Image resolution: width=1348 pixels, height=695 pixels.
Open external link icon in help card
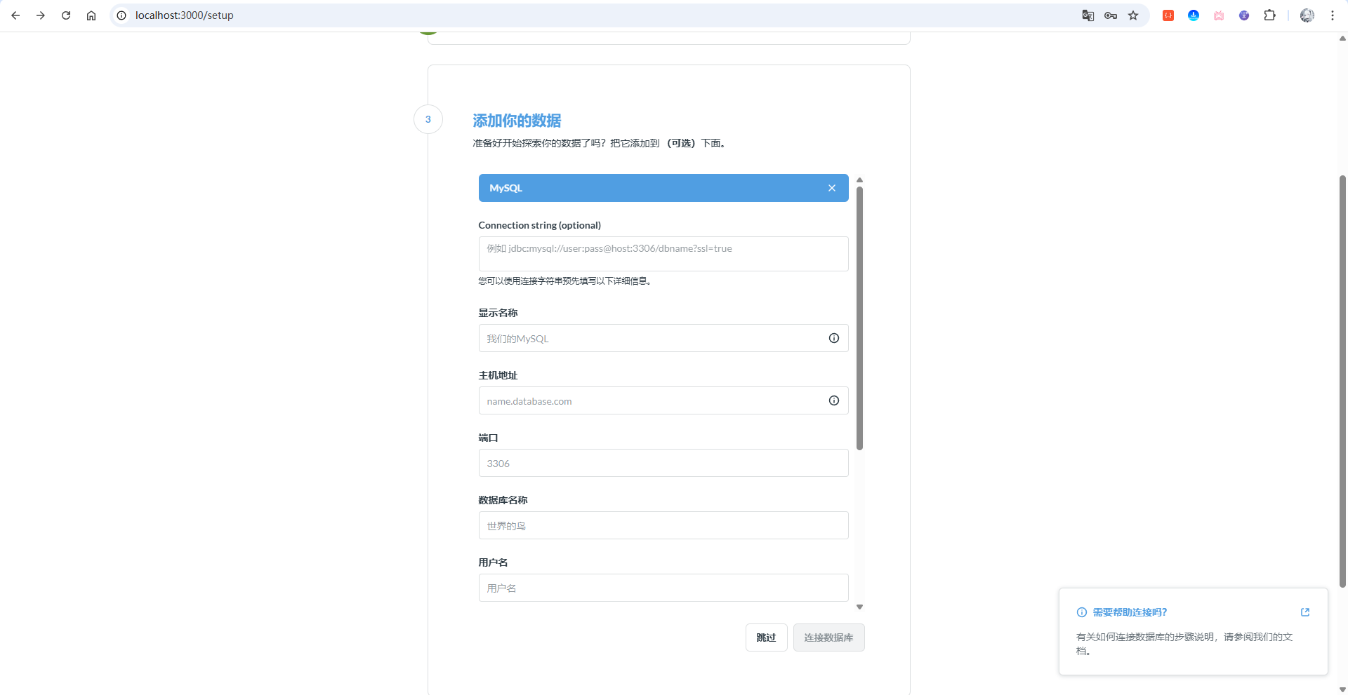click(1304, 612)
